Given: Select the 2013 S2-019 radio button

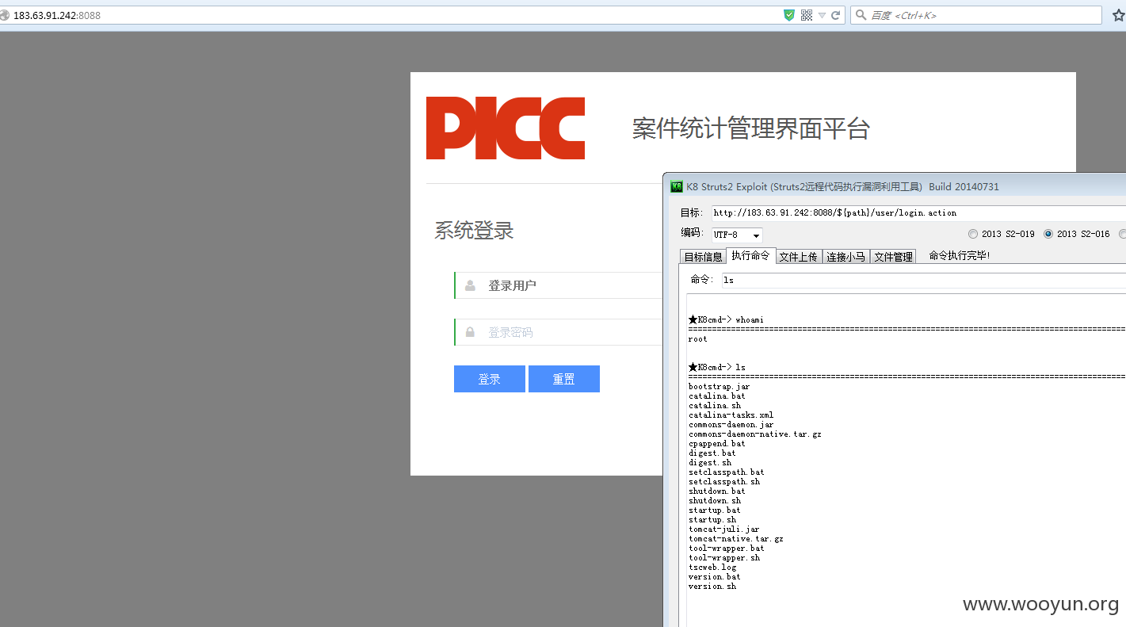Looking at the screenshot, I should (973, 234).
